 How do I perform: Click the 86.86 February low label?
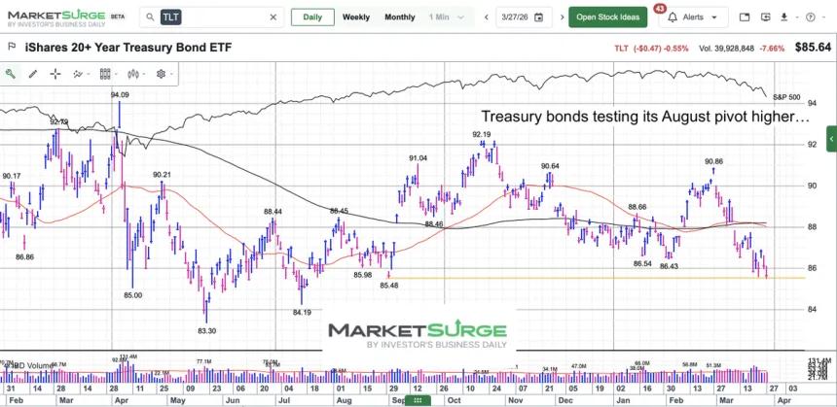tap(24, 256)
